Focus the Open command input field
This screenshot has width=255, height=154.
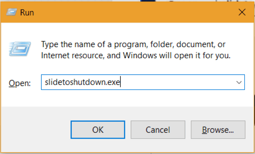(143, 82)
